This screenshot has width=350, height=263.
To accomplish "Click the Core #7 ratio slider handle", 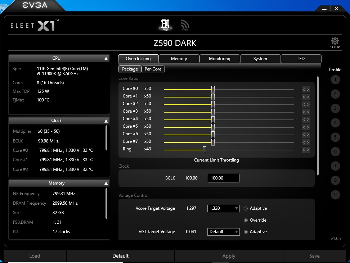I will point(213,142).
